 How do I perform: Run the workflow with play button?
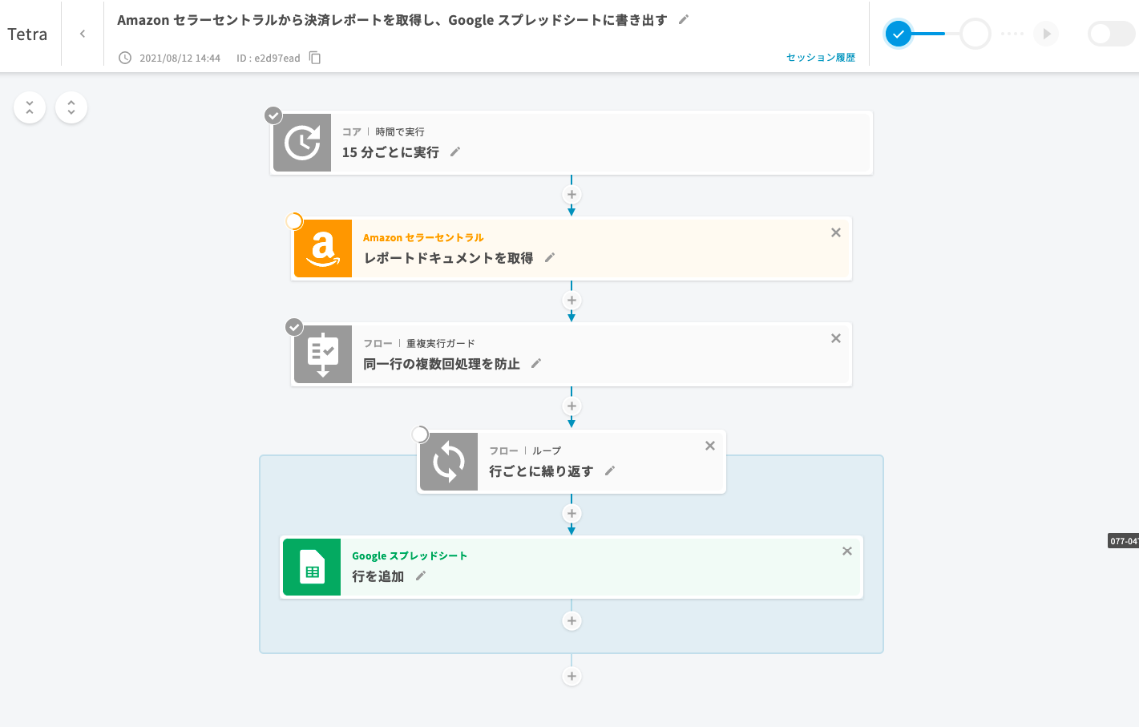point(1046,34)
